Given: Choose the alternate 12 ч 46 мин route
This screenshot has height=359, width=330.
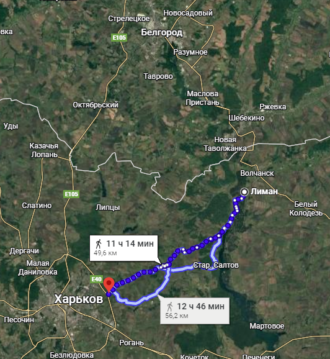Looking at the screenshot, I should pyautogui.click(x=195, y=311).
